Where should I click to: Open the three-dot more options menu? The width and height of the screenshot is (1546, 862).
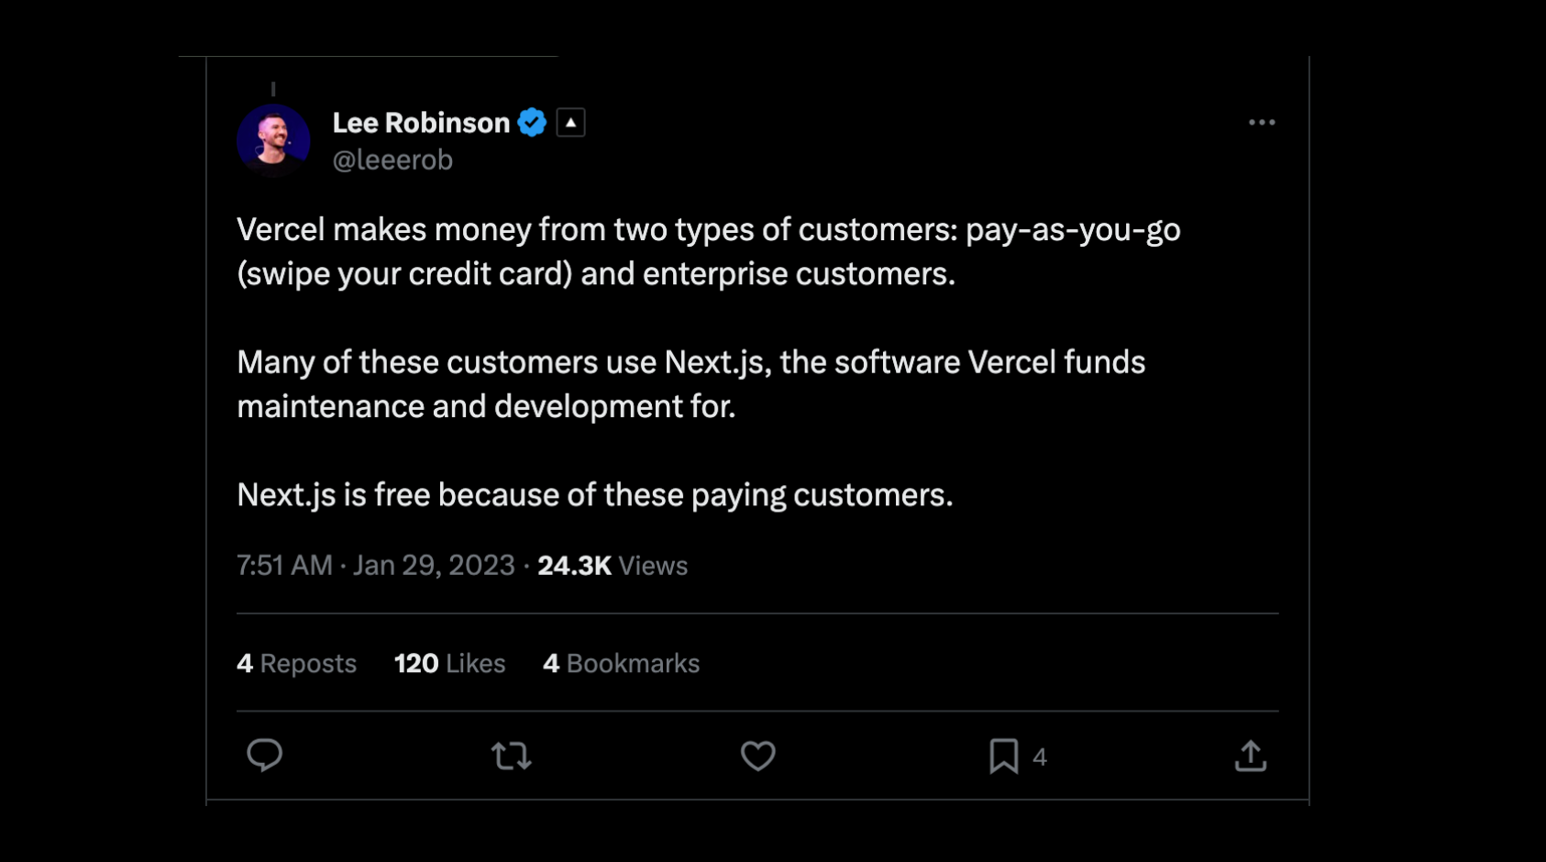tap(1262, 123)
